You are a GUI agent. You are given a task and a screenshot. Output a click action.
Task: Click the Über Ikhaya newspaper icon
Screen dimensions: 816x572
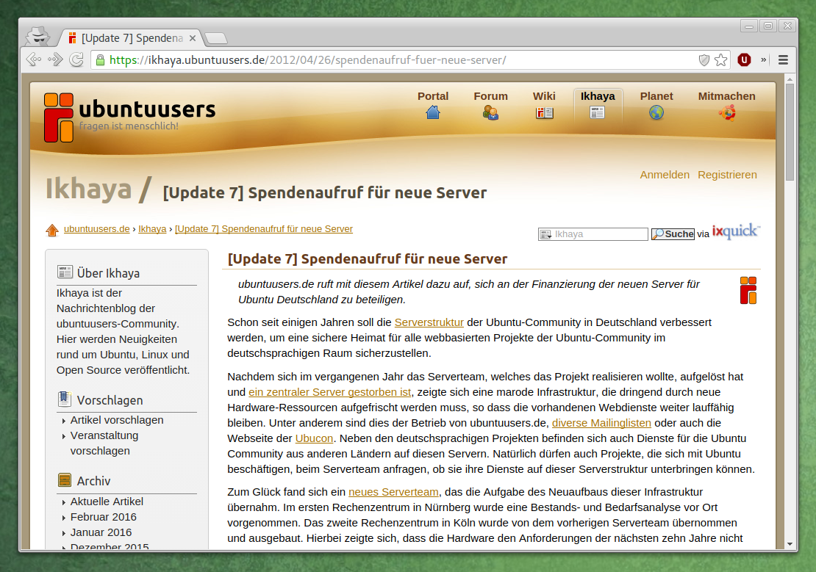coord(65,272)
